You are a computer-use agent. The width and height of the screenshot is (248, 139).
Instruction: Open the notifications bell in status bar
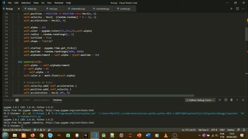tap(244, 130)
